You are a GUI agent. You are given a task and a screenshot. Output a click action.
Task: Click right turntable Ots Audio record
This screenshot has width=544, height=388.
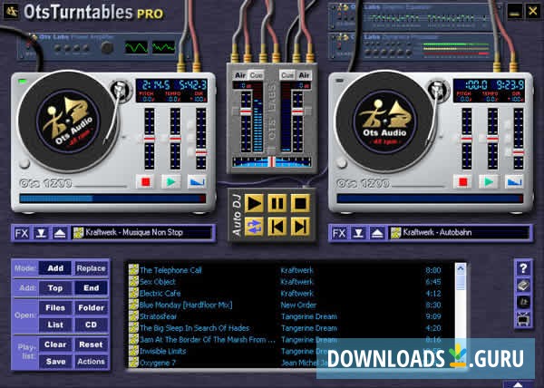pyautogui.click(x=385, y=121)
